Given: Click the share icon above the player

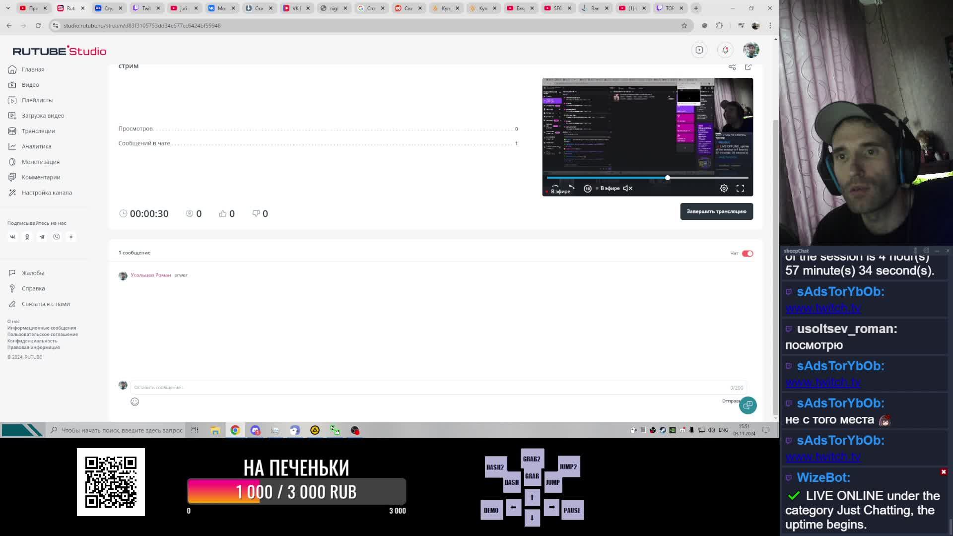Looking at the screenshot, I should (732, 67).
